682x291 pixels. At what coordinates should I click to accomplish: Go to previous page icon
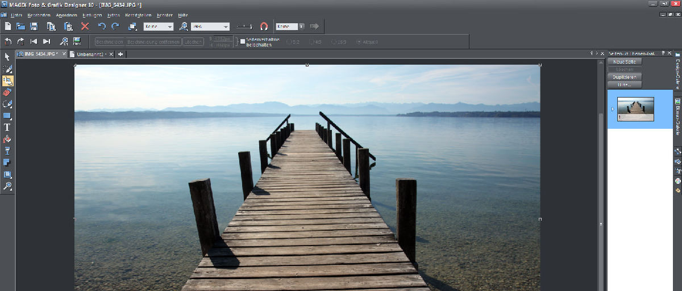click(x=34, y=41)
